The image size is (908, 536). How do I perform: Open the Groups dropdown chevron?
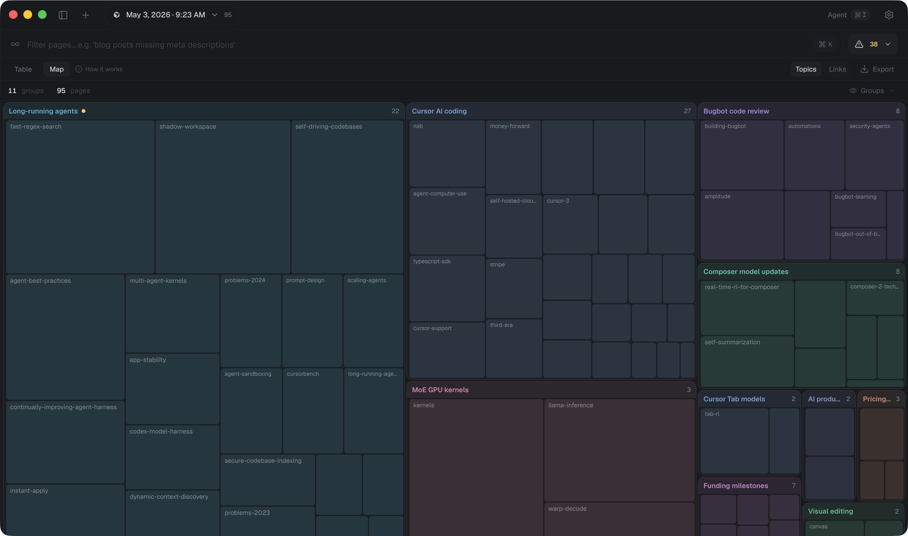[x=891, y=91]
